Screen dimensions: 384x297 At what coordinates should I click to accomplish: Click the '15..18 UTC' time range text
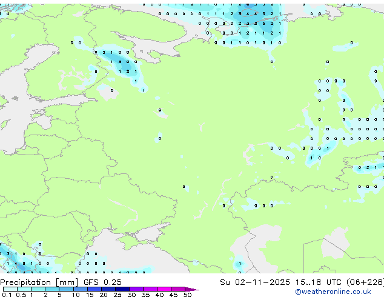click(319, 282)
